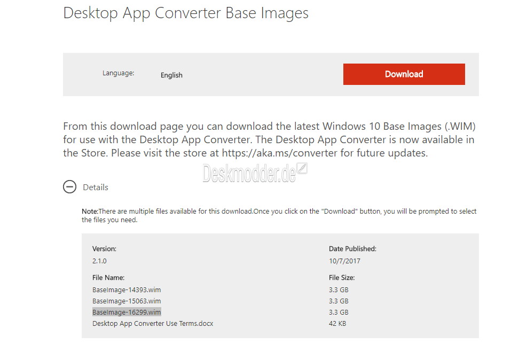The width and height of the screenshot is (511, 344).
Task: Click the version value 2.1.0
Action: pos(99,261)
